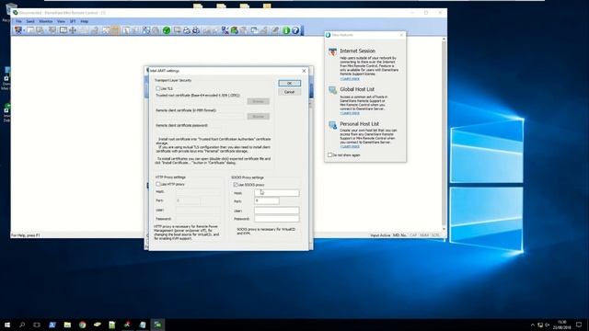
Task: Open the Help menu
Action: pyautogui.click(x=85, y=21)
